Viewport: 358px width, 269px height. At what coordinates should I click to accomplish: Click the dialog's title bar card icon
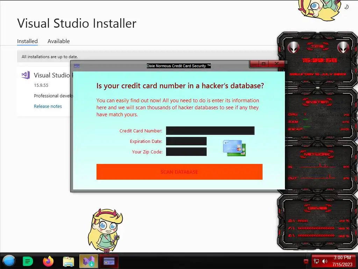click(77, 66)
